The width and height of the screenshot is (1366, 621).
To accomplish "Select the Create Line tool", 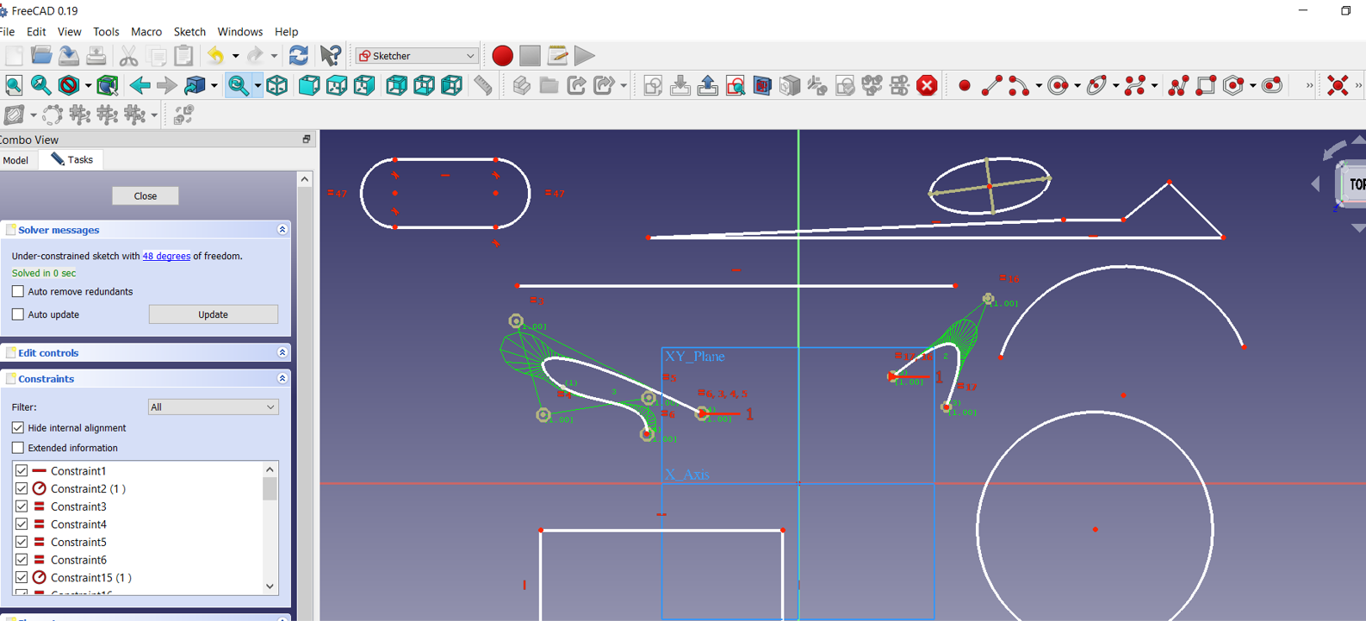I will (991, 85).
